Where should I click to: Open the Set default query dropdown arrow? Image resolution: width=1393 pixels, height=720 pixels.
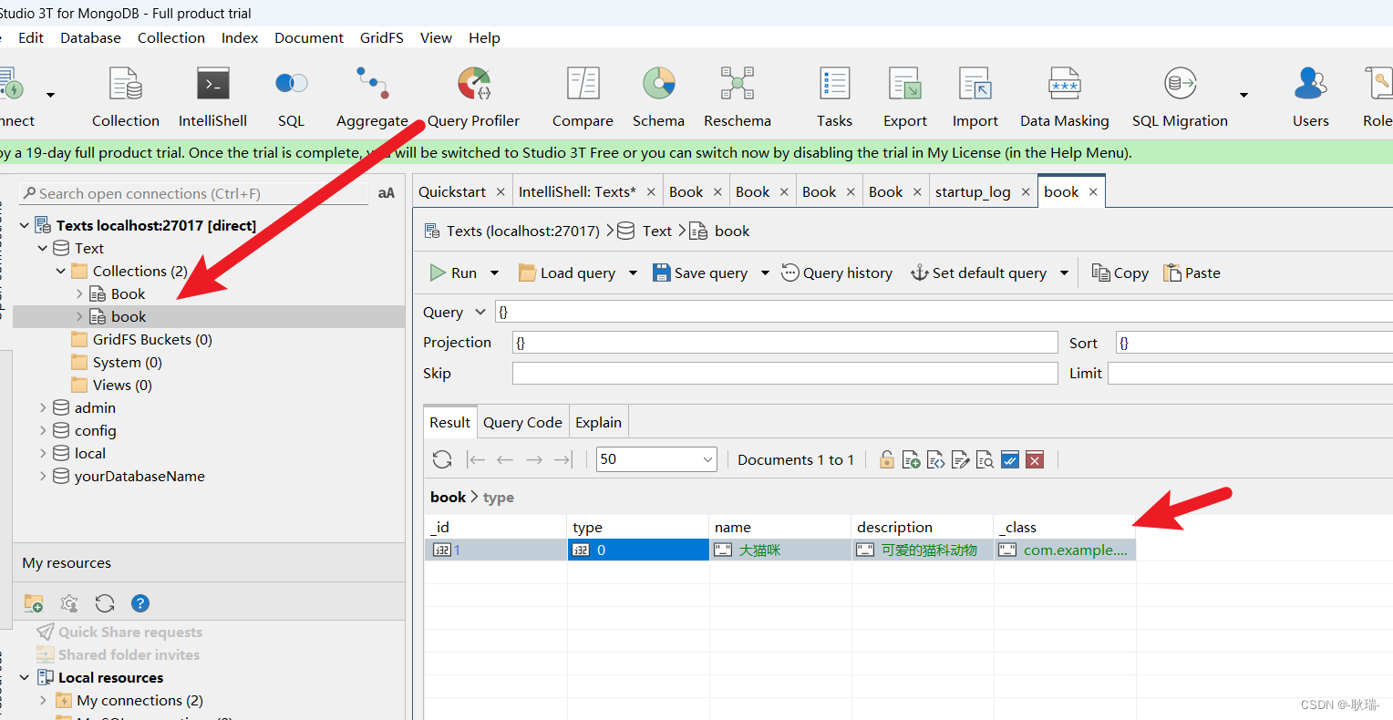point(1064,273)
